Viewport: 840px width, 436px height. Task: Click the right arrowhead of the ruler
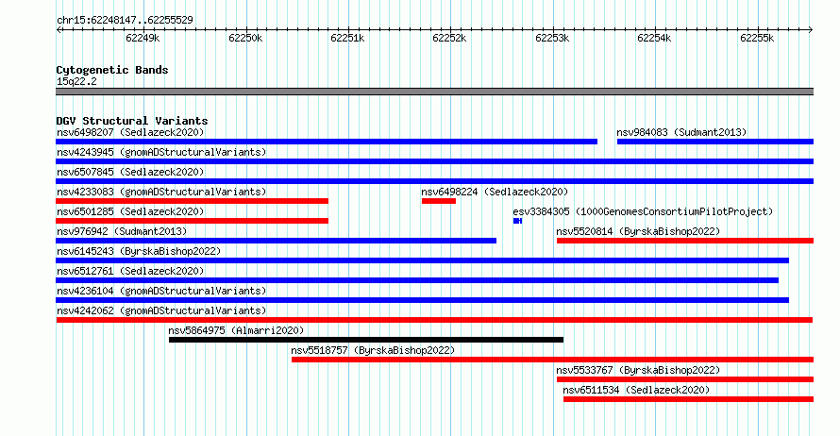point(811,30)
